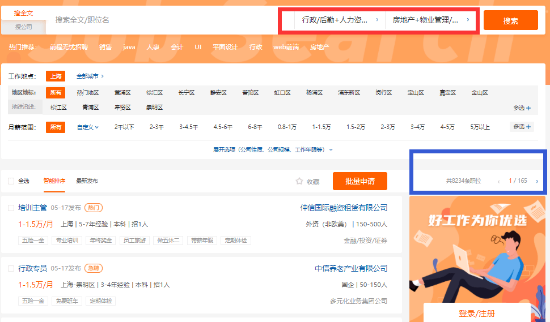Click the plus icon in 月薪范围 多选

coord(528,127)
